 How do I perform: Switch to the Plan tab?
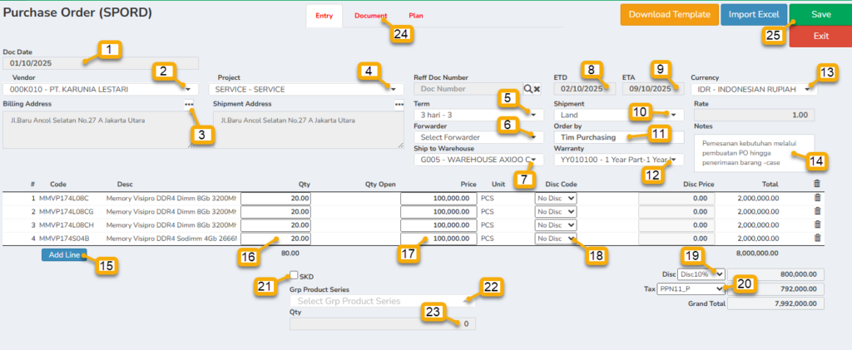pos(415,16)
